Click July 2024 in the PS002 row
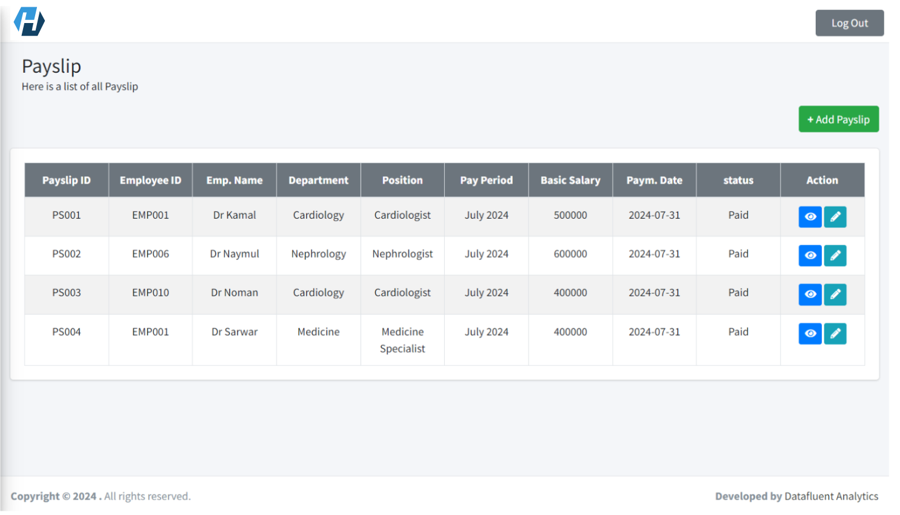 tap(486, 254)
